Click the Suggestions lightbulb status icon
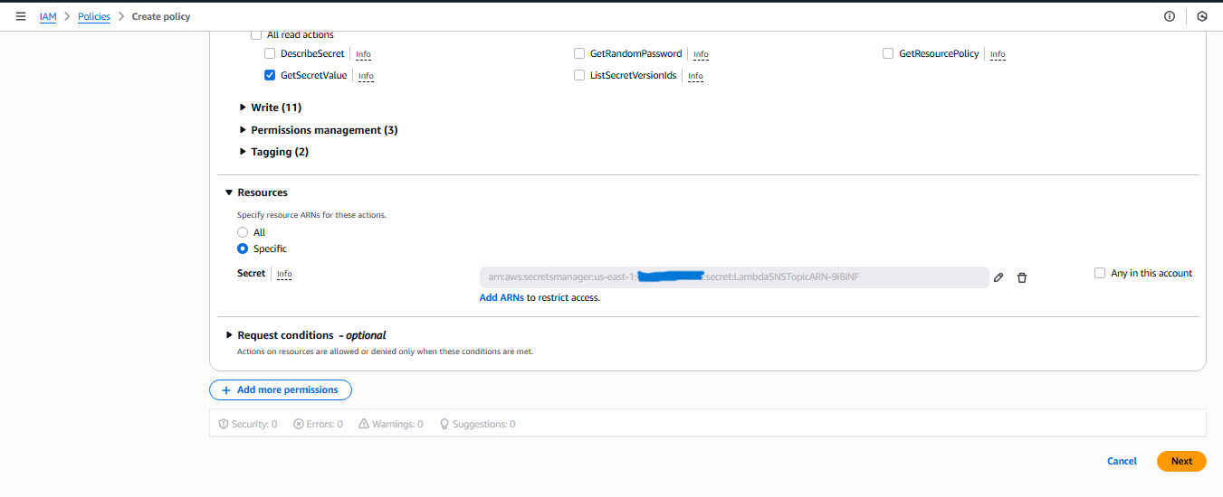 (x=444, y=424)
